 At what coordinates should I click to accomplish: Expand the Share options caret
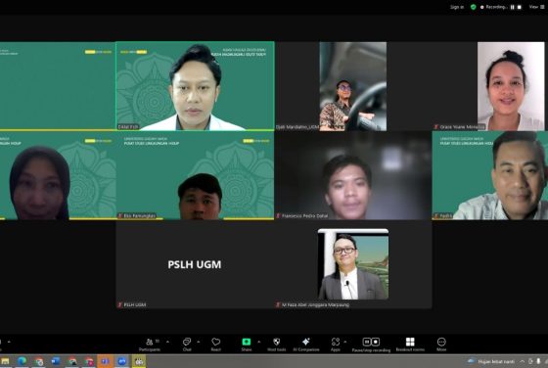point(259,342)
